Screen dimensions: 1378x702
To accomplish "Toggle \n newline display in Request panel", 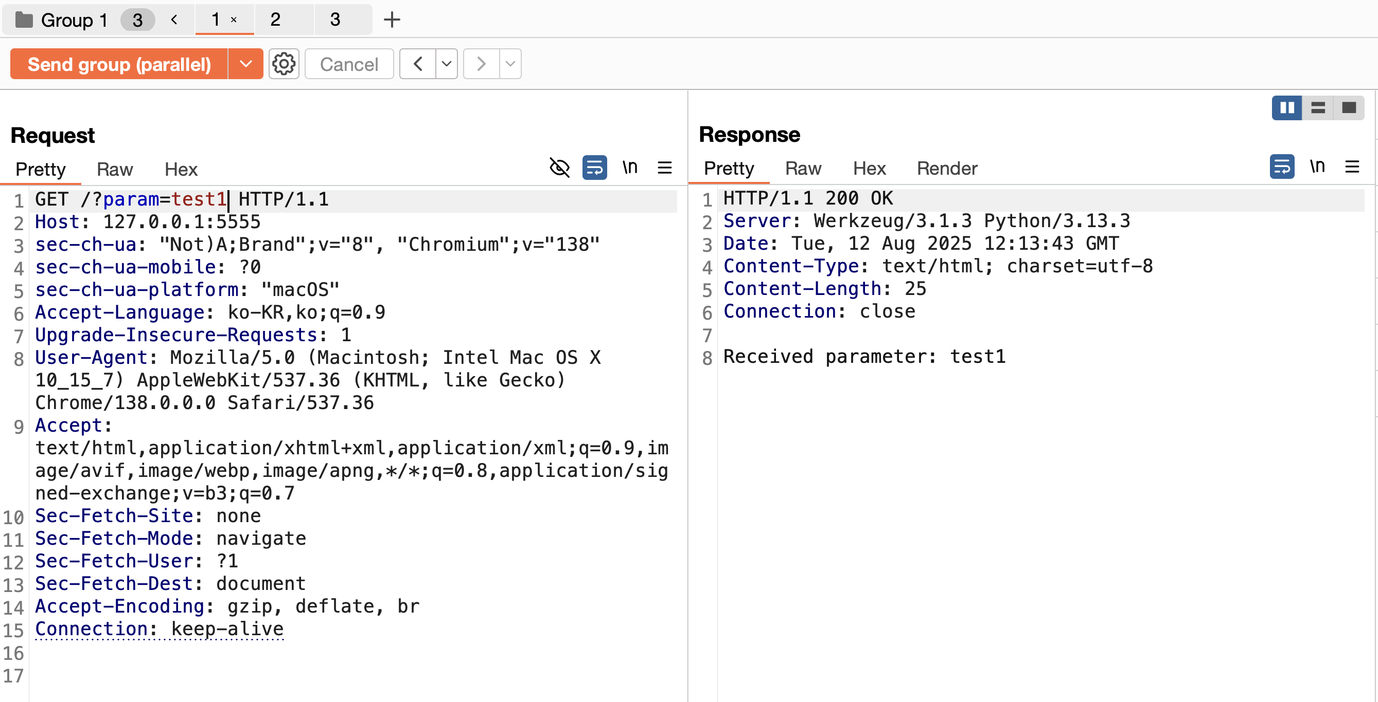I will (630, 168).
